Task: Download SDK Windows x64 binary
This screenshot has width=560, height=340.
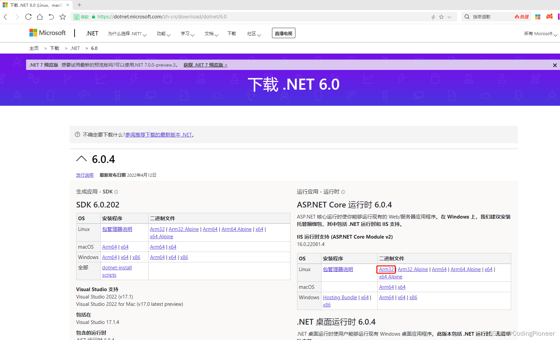Action: tap(172, 257)
